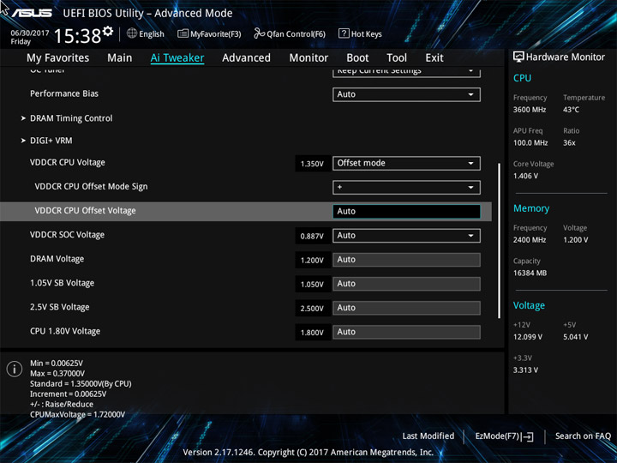Select 2.5V SB Voltage label
This screenshot has width=617, height=463.
tap(60, 307)
